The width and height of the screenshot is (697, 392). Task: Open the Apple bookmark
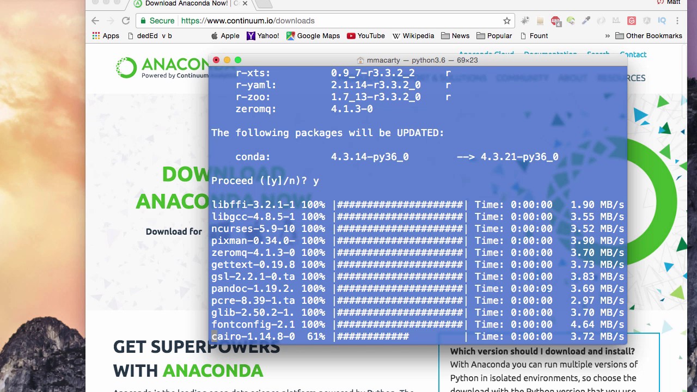tap(225, 36)
